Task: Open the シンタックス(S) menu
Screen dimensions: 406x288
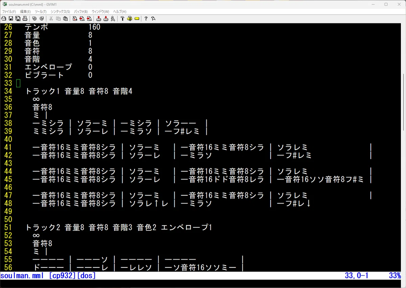Action: (58, 12)
